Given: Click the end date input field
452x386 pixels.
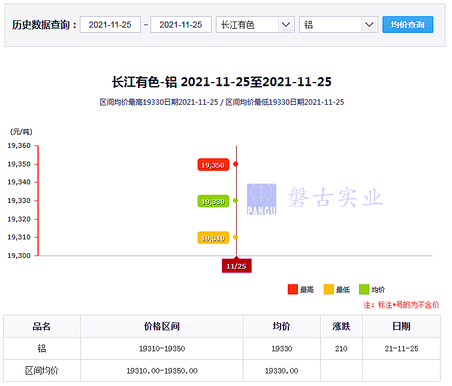Looking at the screenshot, I should coord(181,25).
